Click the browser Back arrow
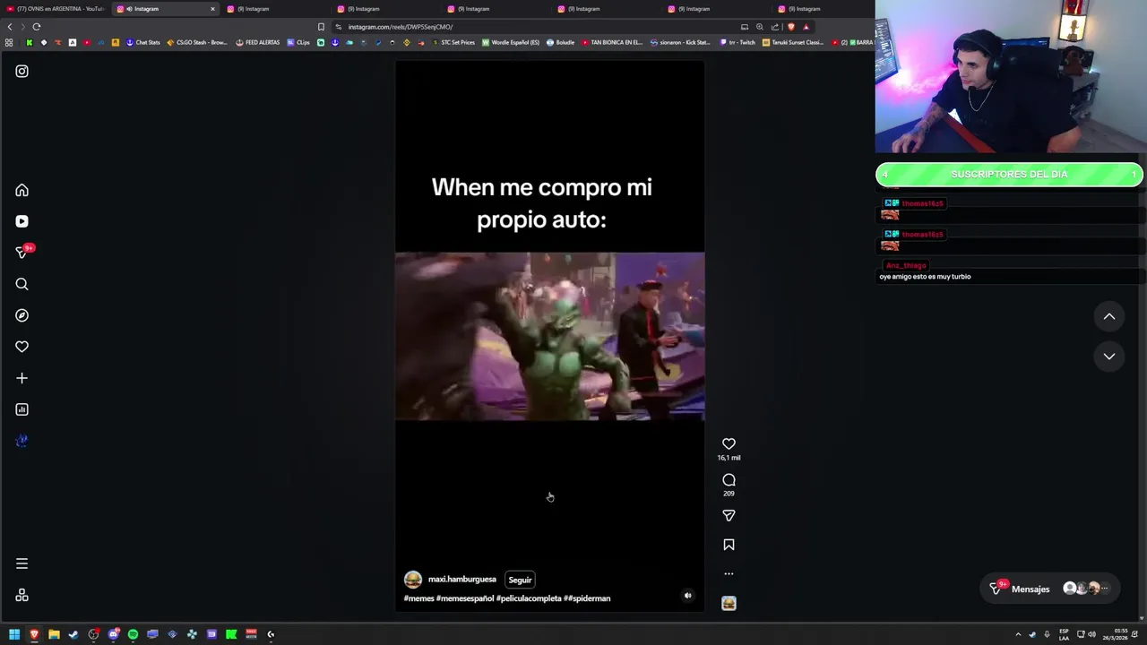The image size is (1147, 645). point(10,27)
